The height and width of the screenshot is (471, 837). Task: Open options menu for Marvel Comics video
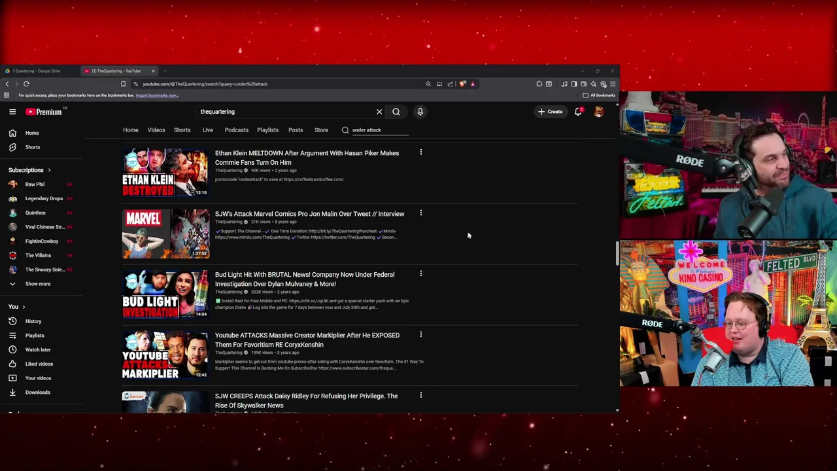(x=421, y=213)
